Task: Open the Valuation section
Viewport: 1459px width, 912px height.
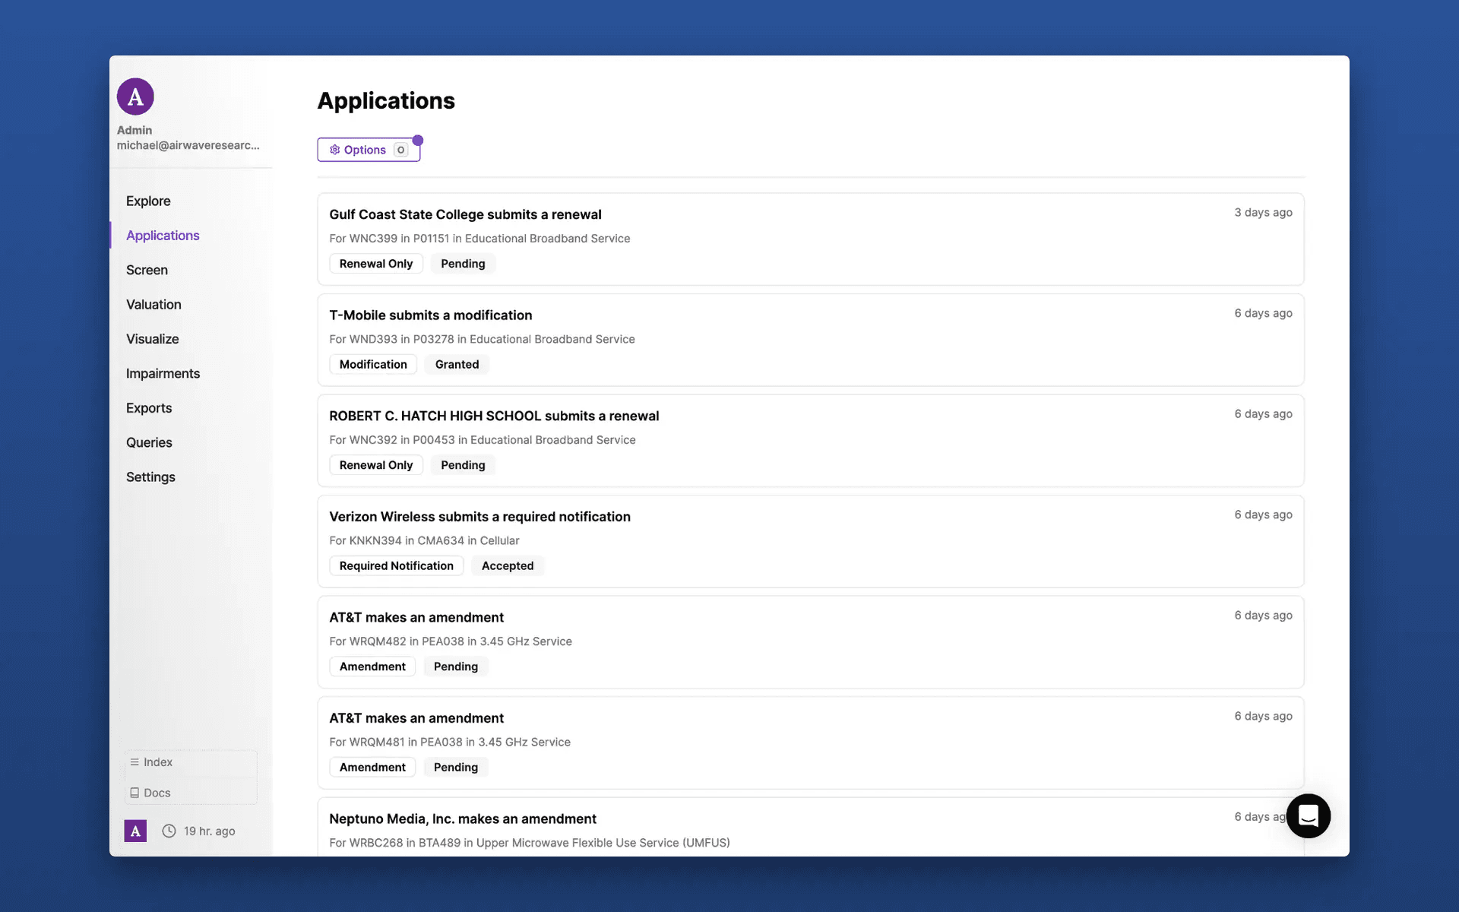Action: (x=153, y=304)
